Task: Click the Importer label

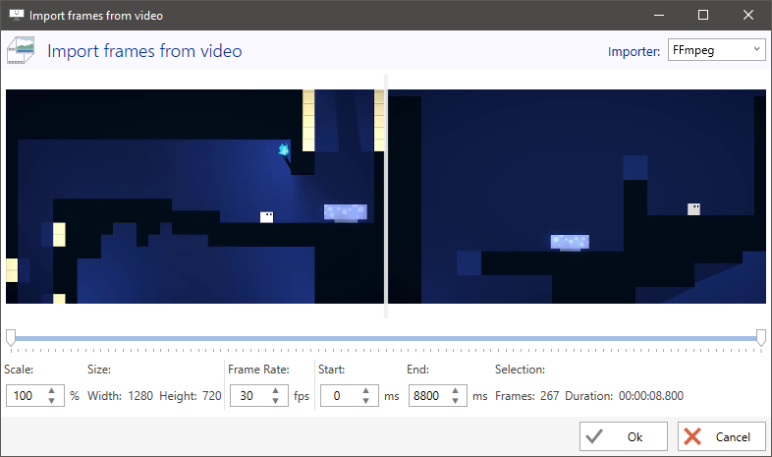Action: point(634,51)
